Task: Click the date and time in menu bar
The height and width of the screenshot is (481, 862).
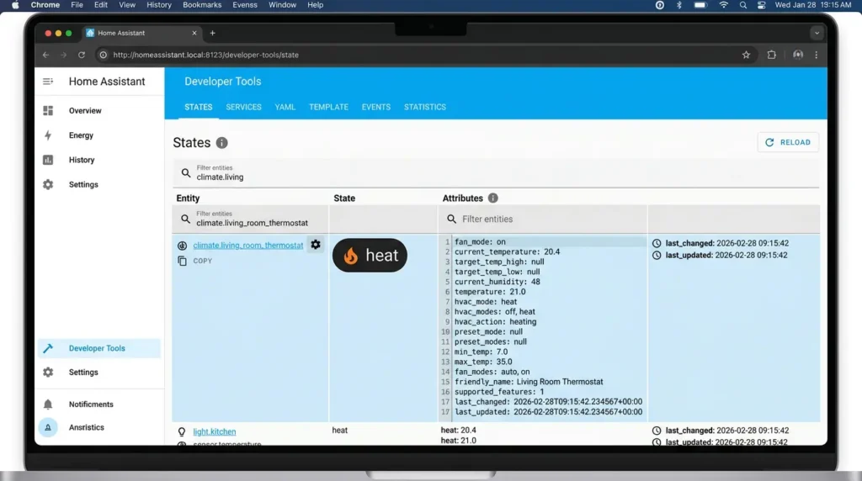Action: 812,5
